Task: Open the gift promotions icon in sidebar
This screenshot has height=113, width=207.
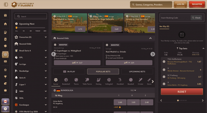Action: (5, 15)
